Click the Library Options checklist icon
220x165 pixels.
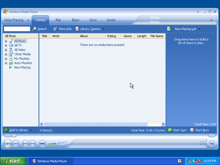(x=77, y=29)
